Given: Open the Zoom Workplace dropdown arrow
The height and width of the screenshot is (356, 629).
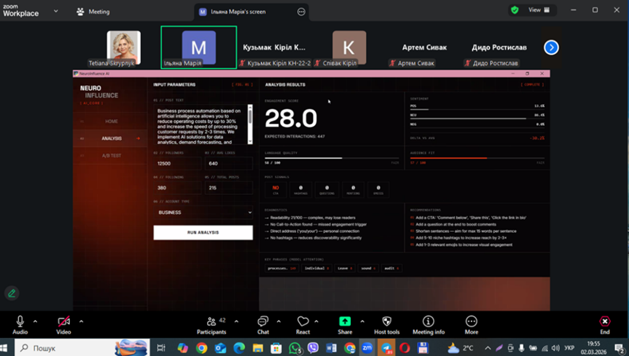Looking at the screenshot, I should pyautogui.click(x=57, y=11).
